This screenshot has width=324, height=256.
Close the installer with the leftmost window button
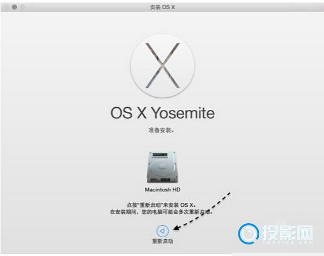point(6,7)
